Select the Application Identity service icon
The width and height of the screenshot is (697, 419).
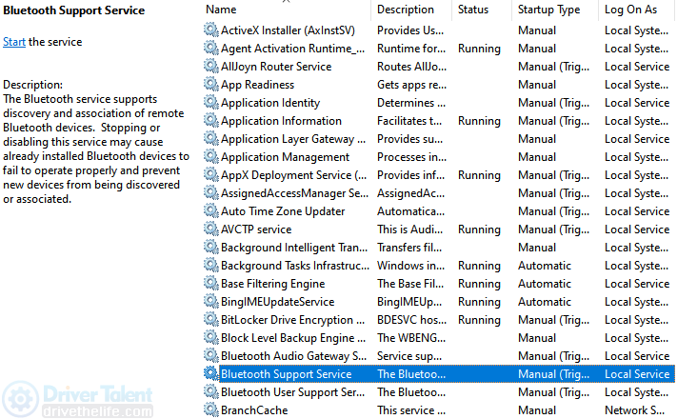[x=210, y=103]
